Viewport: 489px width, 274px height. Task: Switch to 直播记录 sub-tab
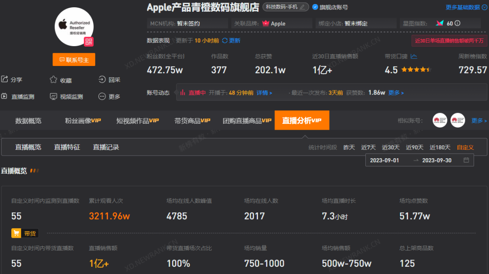click(106, 147)
